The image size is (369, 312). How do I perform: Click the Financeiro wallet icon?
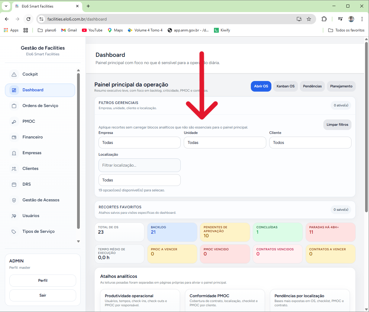point(14,137)
